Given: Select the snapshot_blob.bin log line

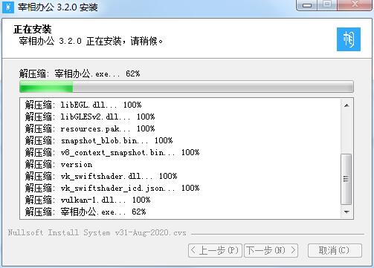Looking at the screenshot, I should 99,140.
